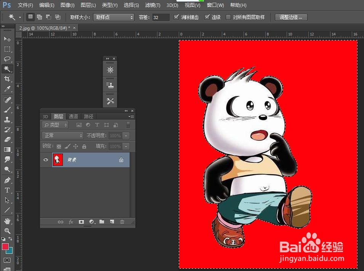Select the Path Selection tool
This screenshot has height=271, width=364.
click(x=7, y=200)
